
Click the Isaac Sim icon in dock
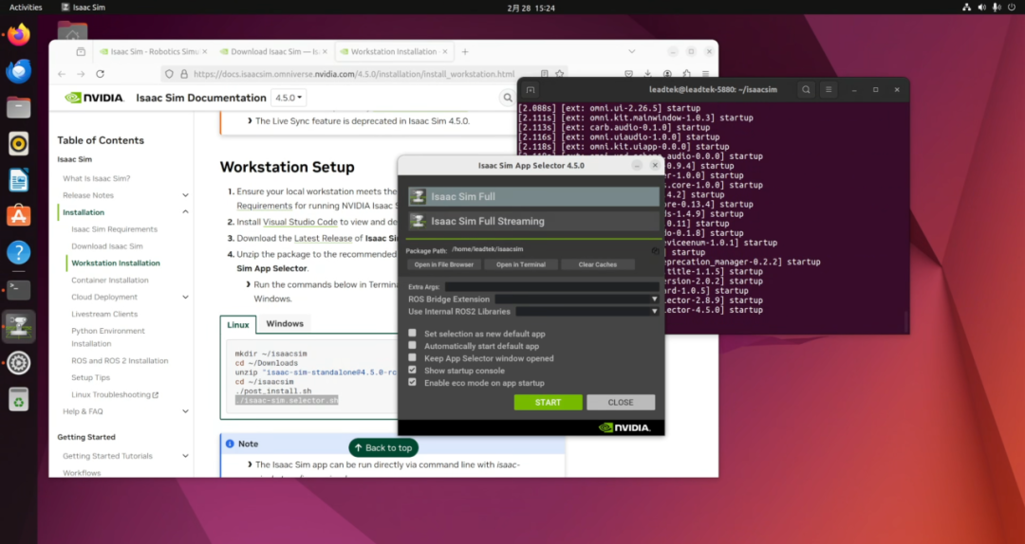pos(18,326)
